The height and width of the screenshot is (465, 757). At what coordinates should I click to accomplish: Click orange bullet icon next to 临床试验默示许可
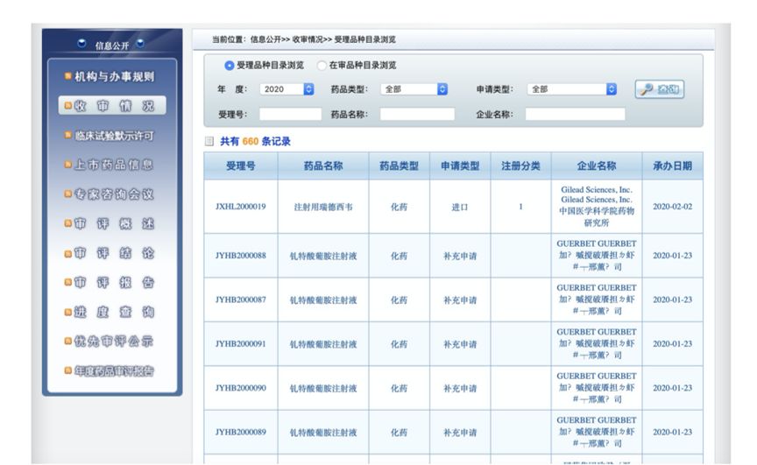(67, 136)
